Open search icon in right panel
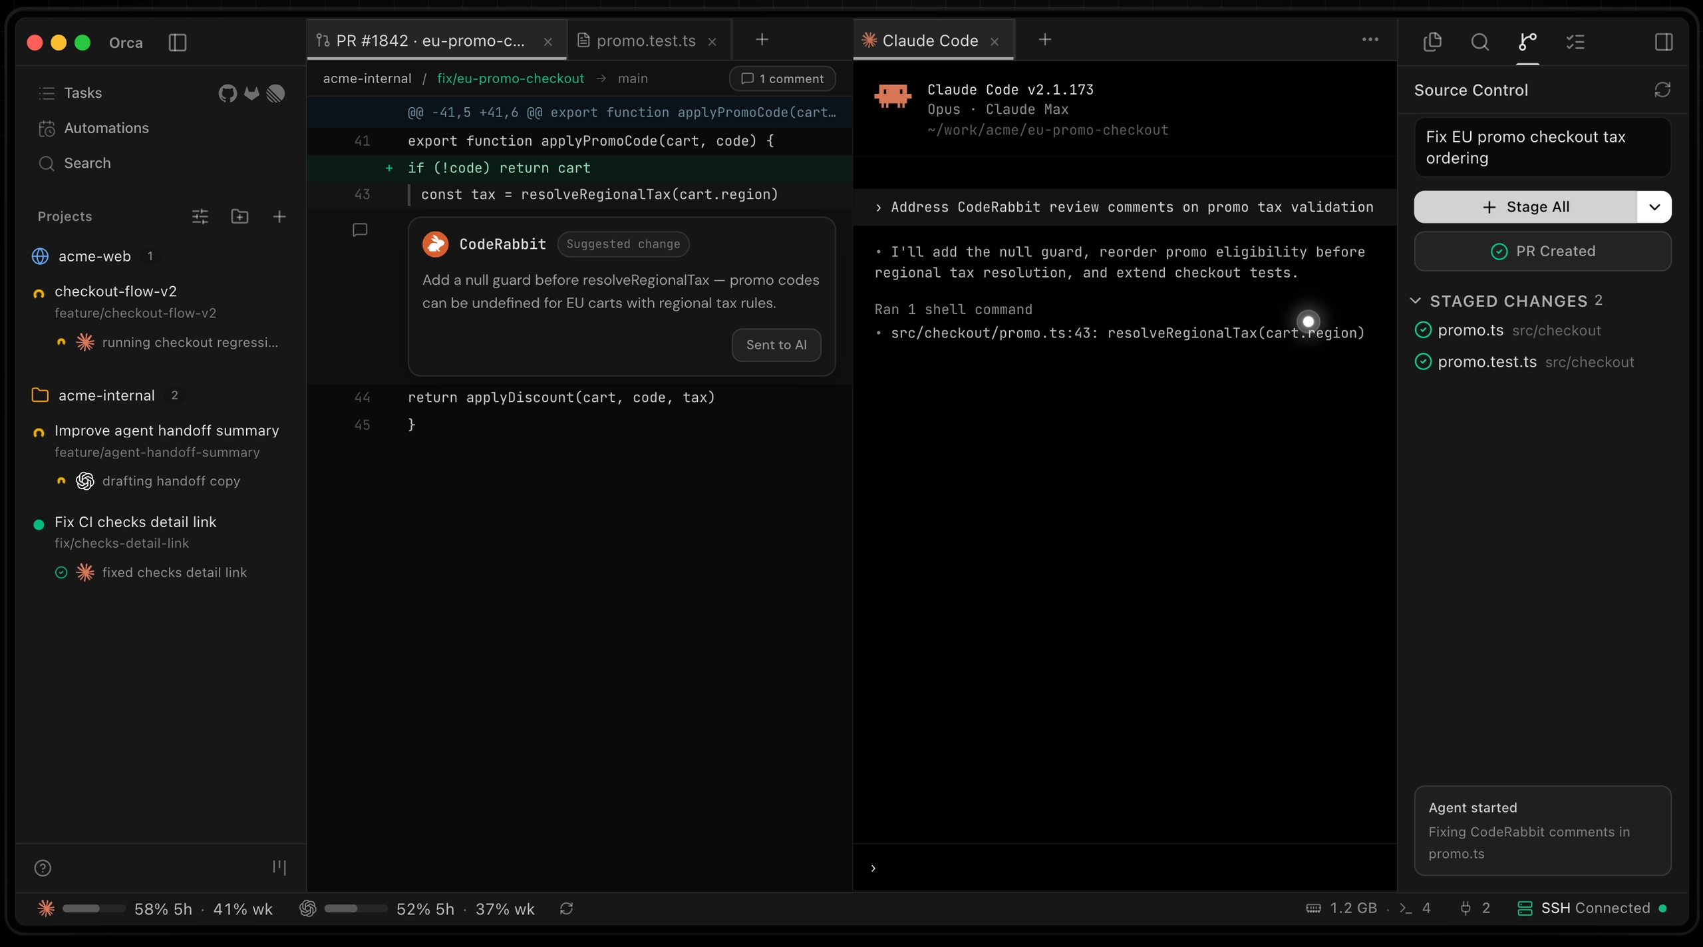 (x=1480, y=43)
